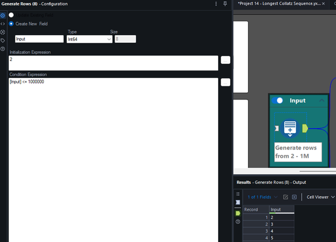
Task: Open expression editor for Condition Expression
Action: coord(225,82)
